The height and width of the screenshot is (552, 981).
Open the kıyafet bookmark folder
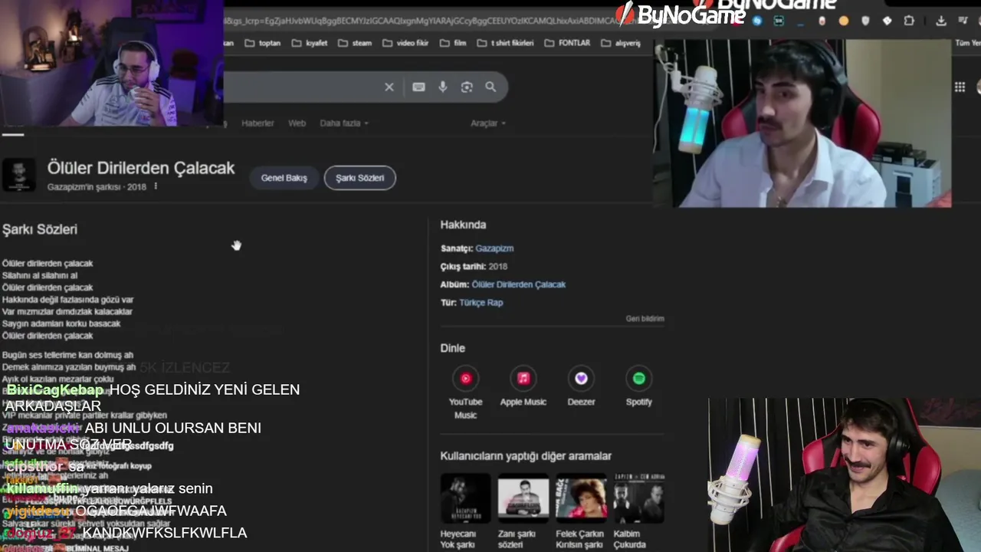[x=309, y=43]
